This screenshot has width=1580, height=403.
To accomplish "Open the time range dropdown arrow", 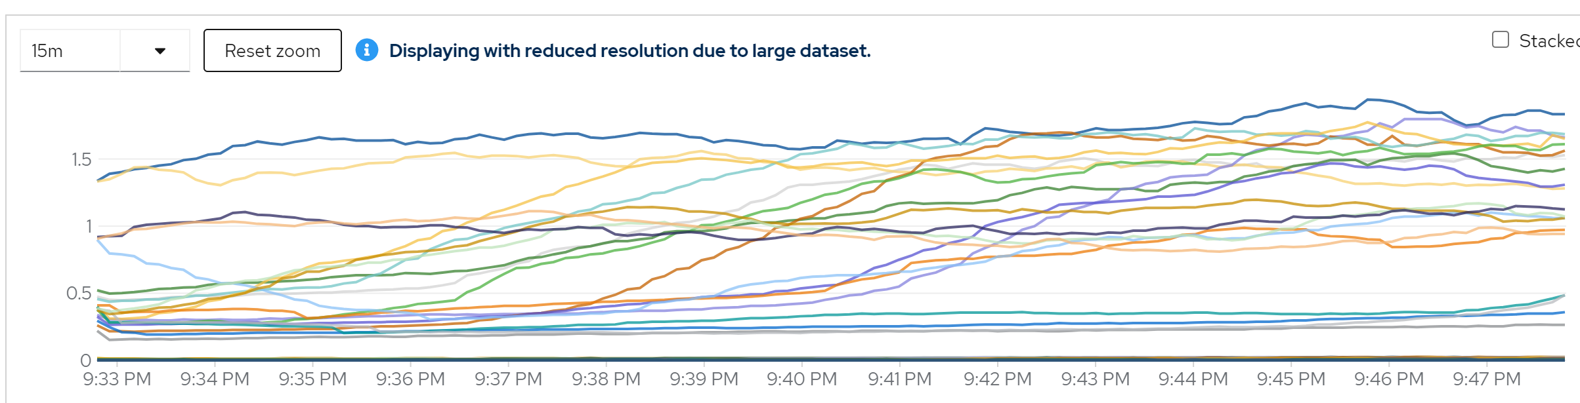I will [x=160, y=51].
